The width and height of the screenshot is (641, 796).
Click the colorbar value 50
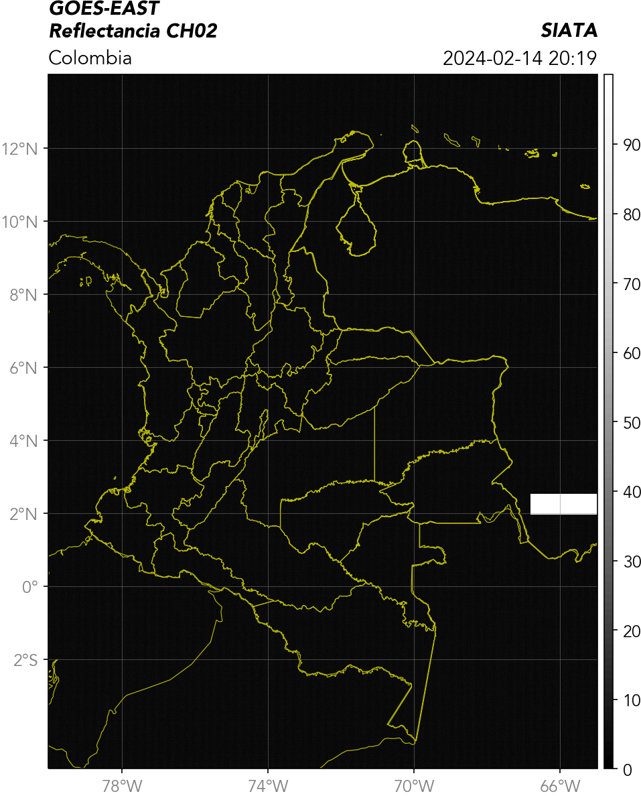click(x=632, y=423)
